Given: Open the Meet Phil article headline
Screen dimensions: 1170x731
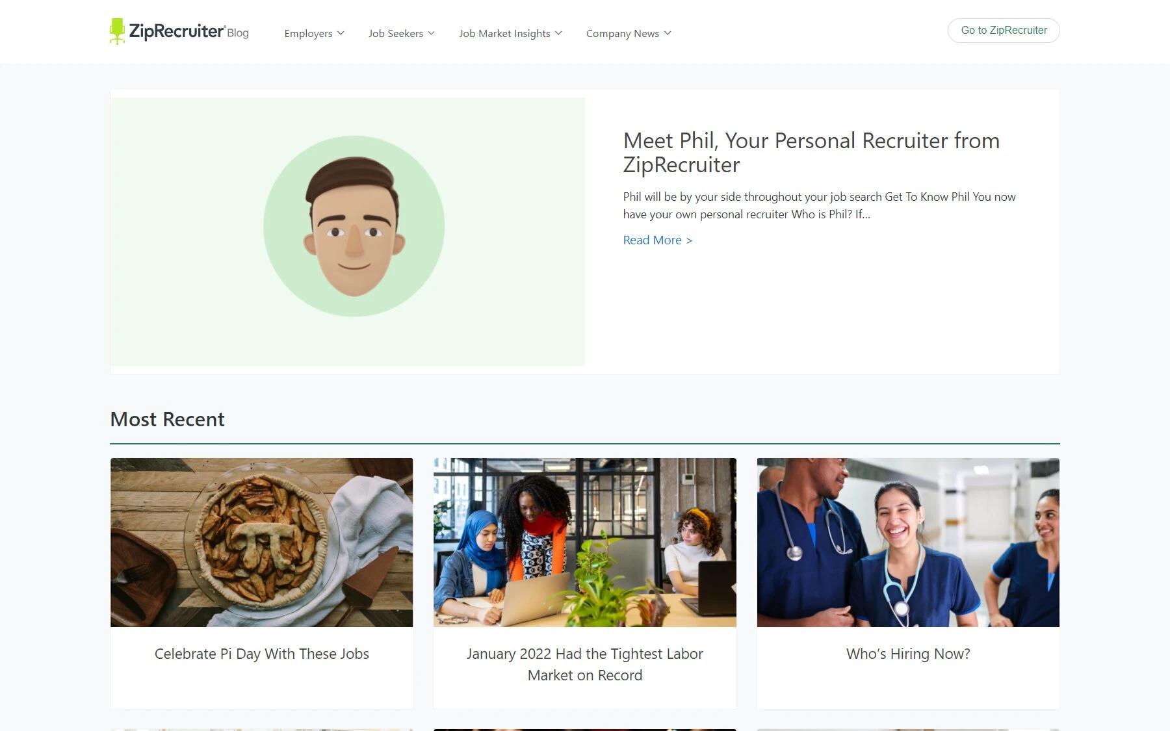Looking at the screenshot, I should pos(811,153).
